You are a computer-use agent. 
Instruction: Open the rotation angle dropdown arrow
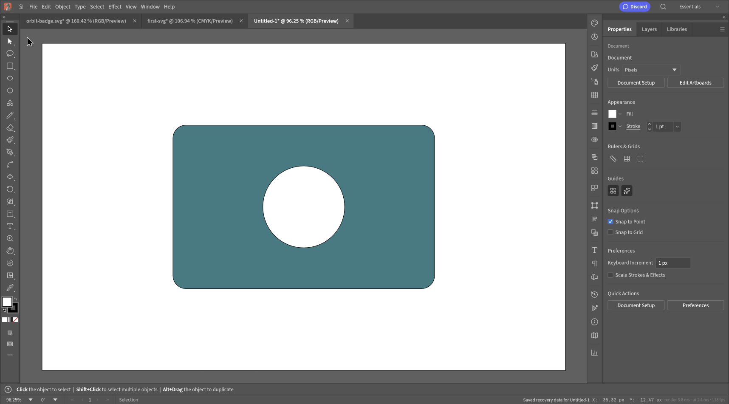(x=55, y=400)
